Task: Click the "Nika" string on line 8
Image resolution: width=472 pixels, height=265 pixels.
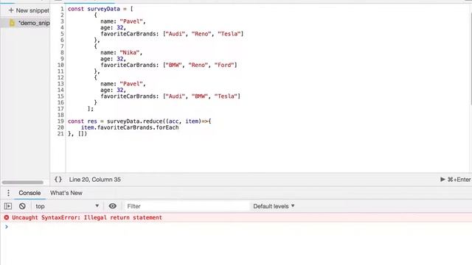Action: (x=130, y=52)
